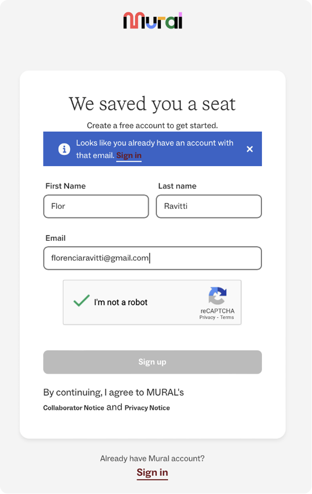
Task: Open MURAL's Privacy Notice
Action: coord(148,408)
